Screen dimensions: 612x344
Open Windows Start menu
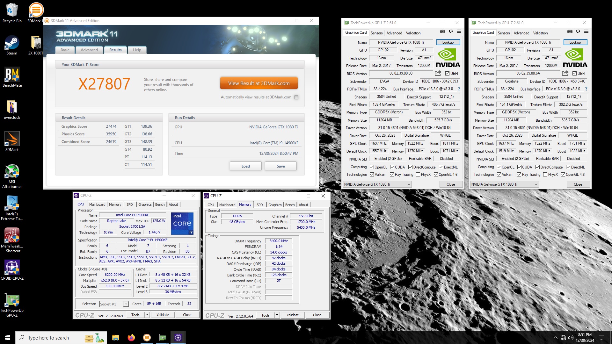(8, 338)
